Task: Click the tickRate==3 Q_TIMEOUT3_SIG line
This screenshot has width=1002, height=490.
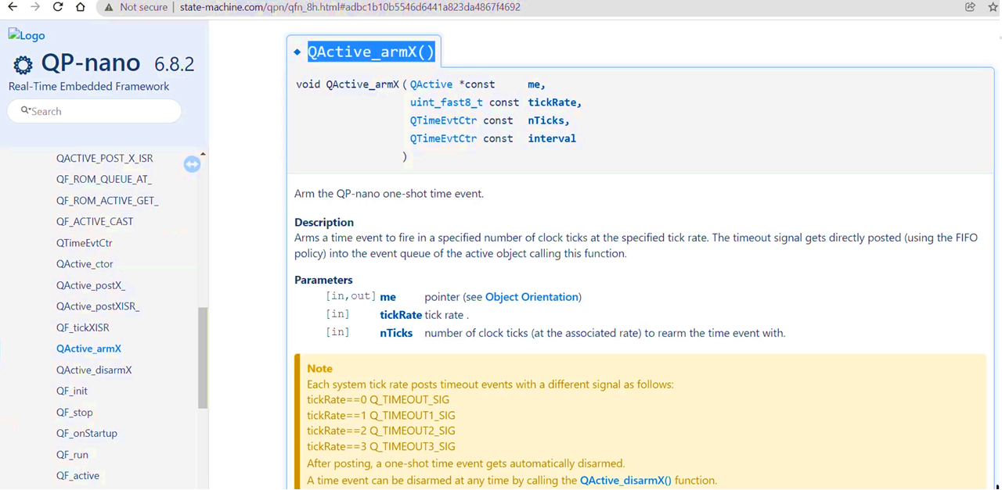Action: 381,447
